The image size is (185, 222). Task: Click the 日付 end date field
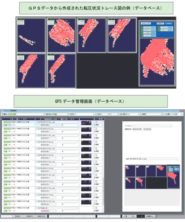[x=114, y=114]
